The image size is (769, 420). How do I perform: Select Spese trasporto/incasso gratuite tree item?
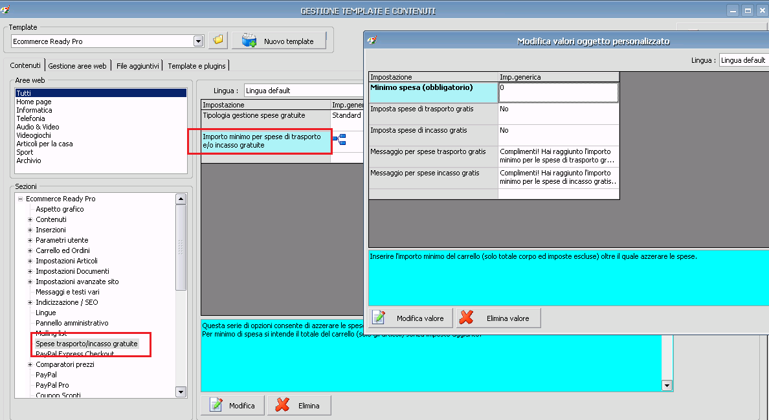[x=87, y=344]
